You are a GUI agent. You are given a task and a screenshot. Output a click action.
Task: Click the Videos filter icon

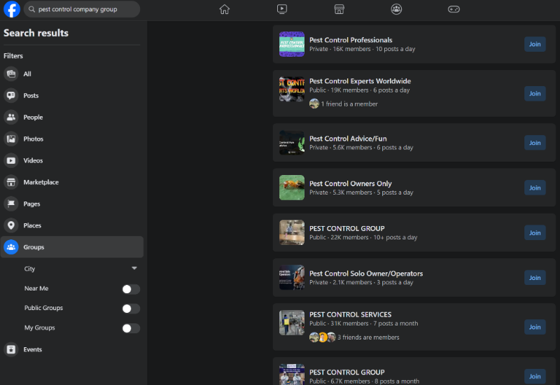(11, 160)
